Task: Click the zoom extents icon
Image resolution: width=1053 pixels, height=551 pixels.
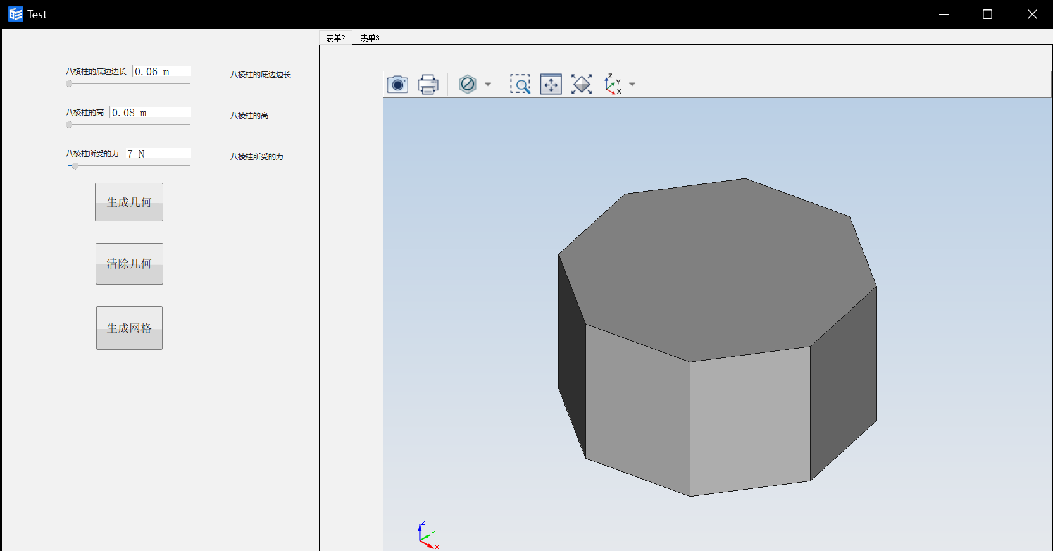Action: point(582,84)
